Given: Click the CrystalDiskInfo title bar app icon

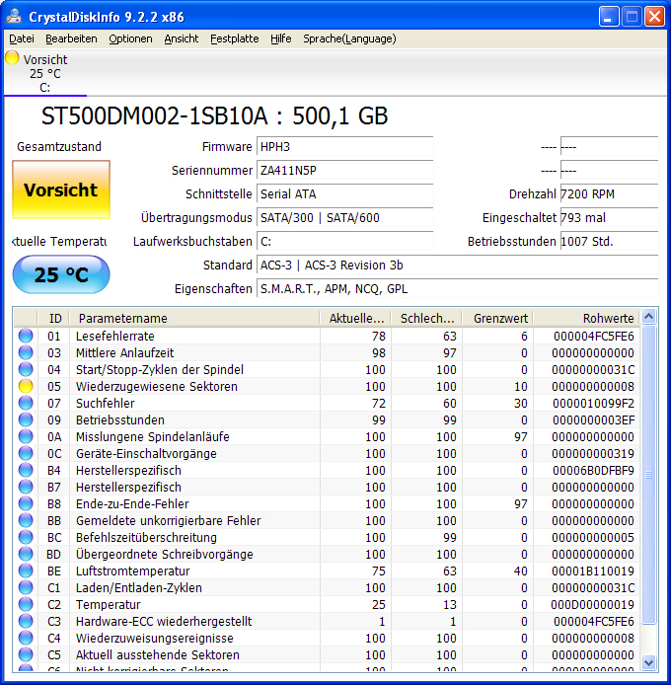Looking at the screenshot, I should point(14,17).
